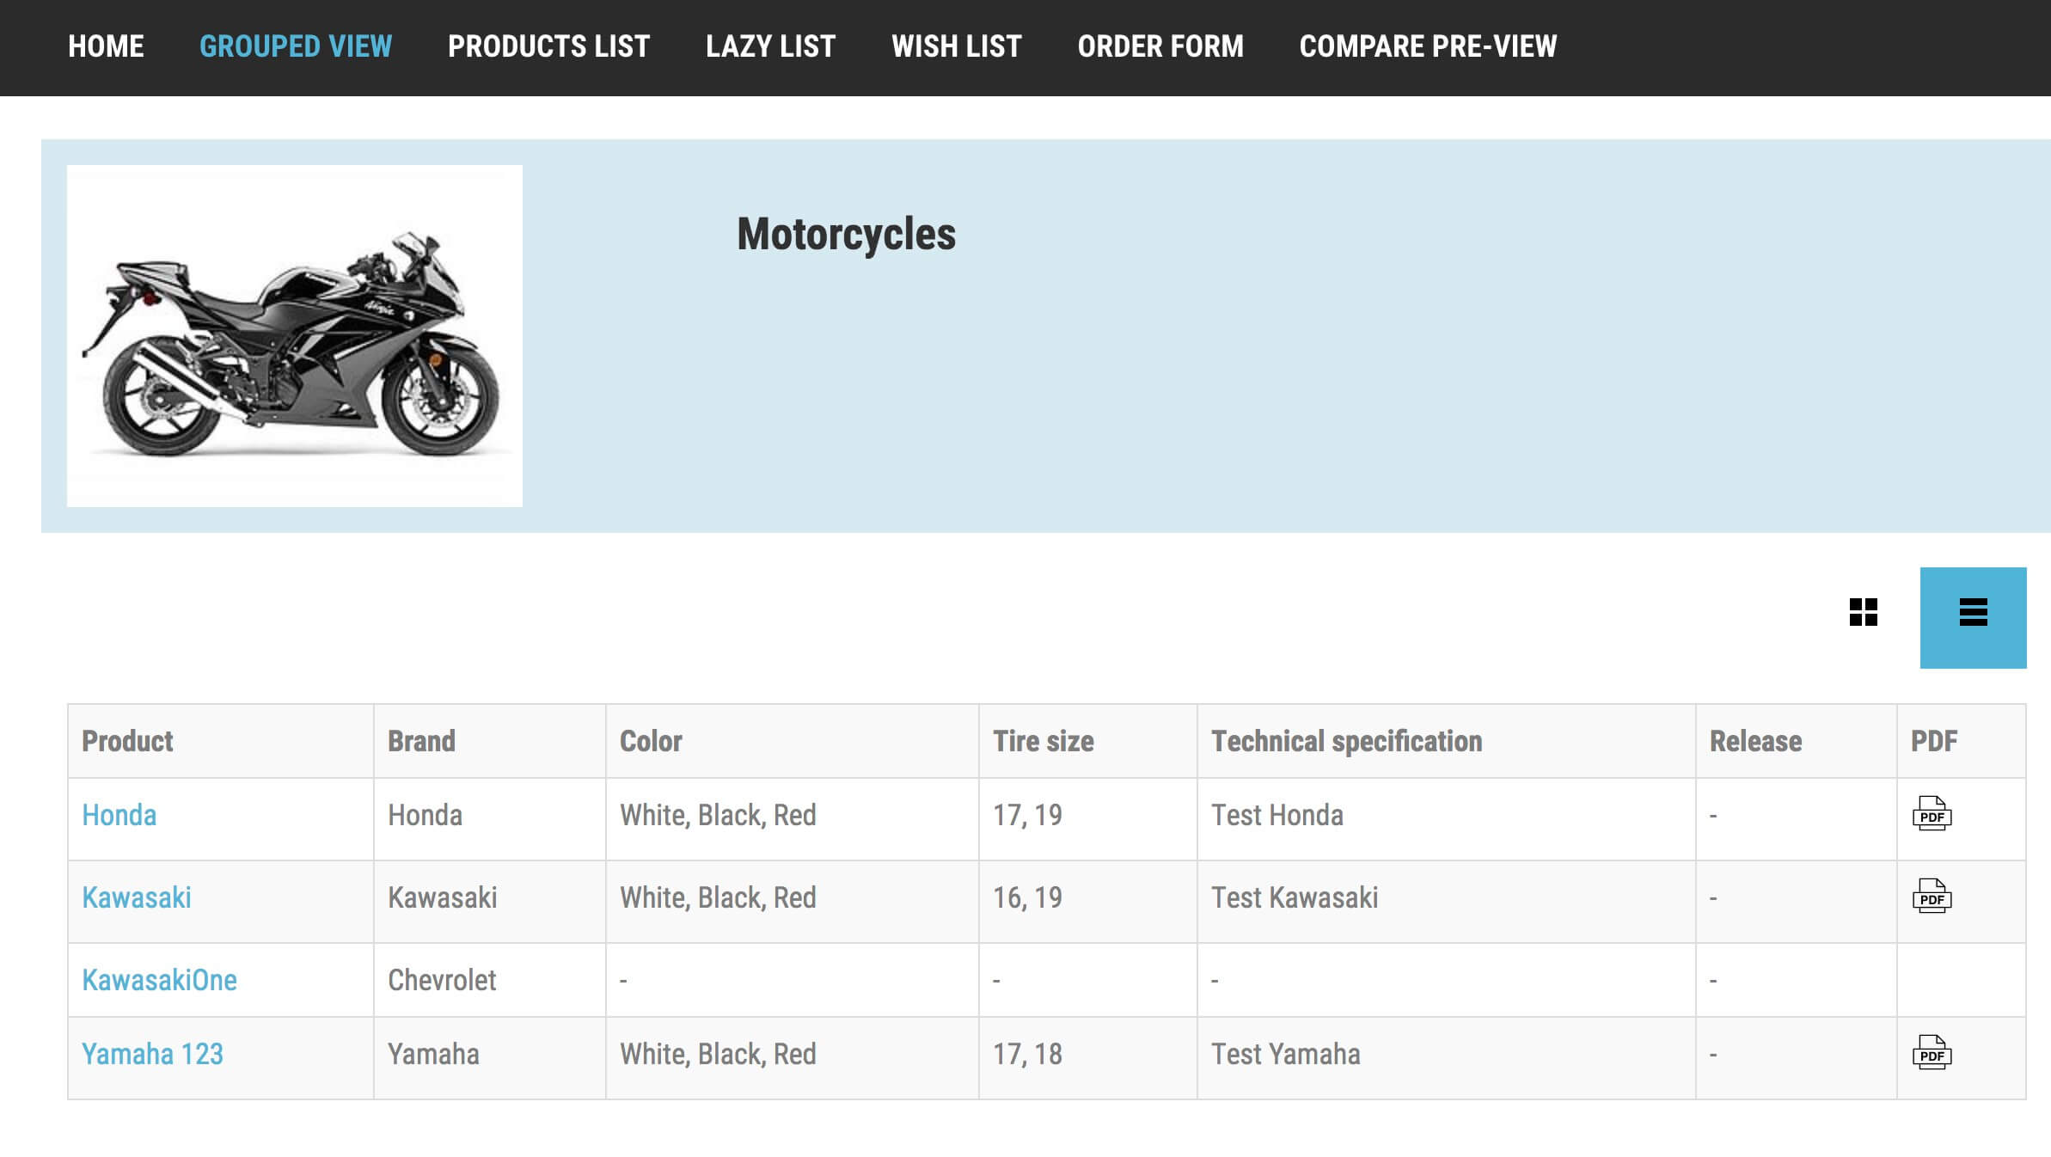
Task: Select the Kawasaki brand cell
Action: pos(490,902)
